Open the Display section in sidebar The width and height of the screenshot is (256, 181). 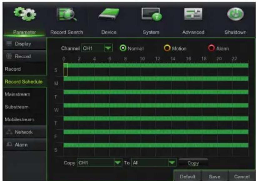tap(24, 44)
